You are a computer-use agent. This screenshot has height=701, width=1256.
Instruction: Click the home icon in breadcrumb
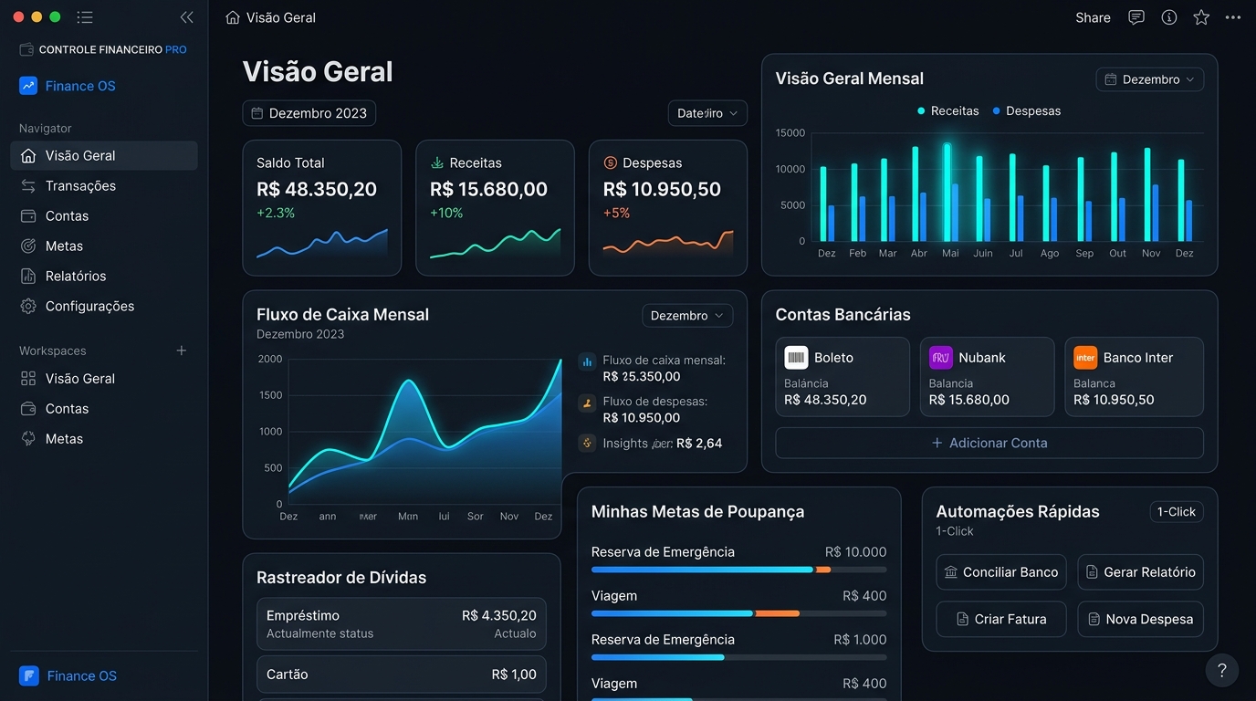233,17
